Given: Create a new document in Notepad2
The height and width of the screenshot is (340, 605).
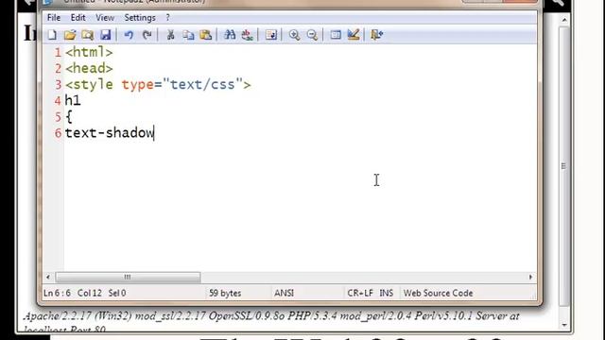Looking at the screenshot, I should (52, 35).
